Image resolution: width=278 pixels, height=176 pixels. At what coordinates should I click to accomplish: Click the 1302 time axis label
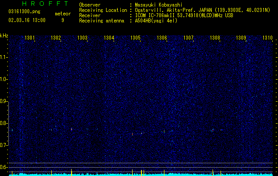[x=56, y=37]
